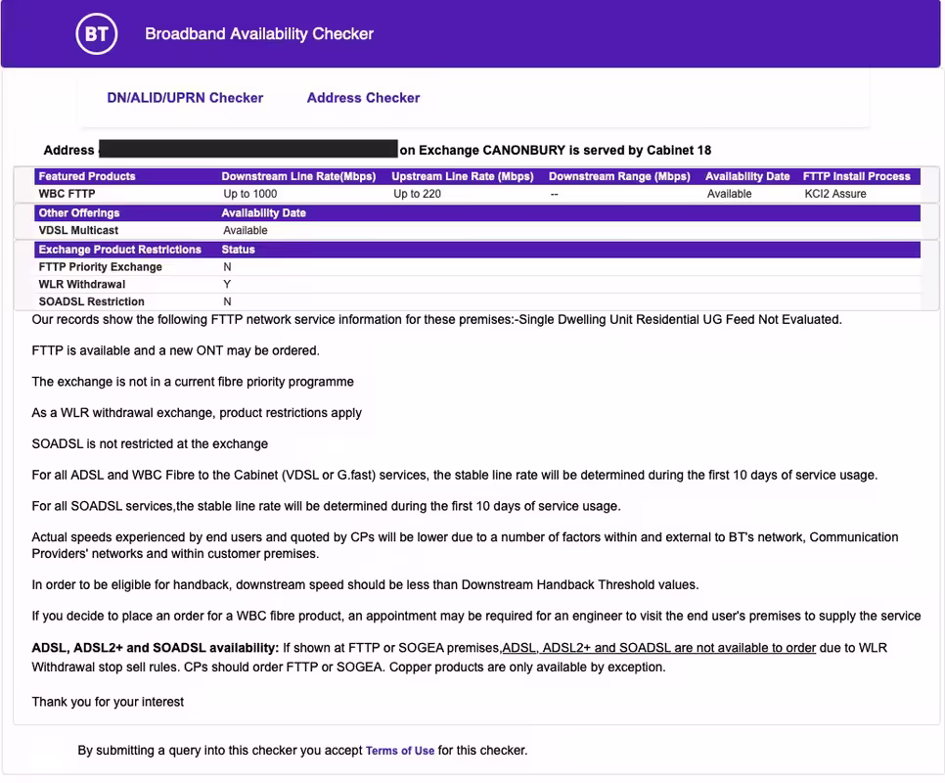The height and width of the screenshot is (783, 945).
Task: Click the Exchange Product Restrictions header
Action: click(120, 250)
